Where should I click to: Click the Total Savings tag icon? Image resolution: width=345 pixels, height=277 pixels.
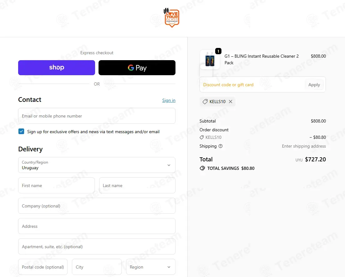point(202,168)
